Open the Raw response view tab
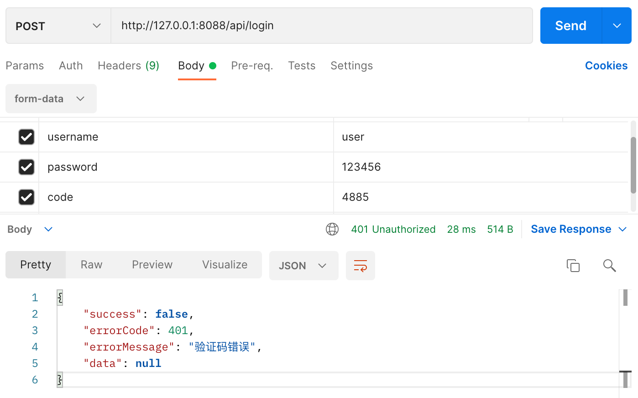Image resolution: width=638 pixels, height=398 pixels. pyautogui.click(x=91, y=265)
